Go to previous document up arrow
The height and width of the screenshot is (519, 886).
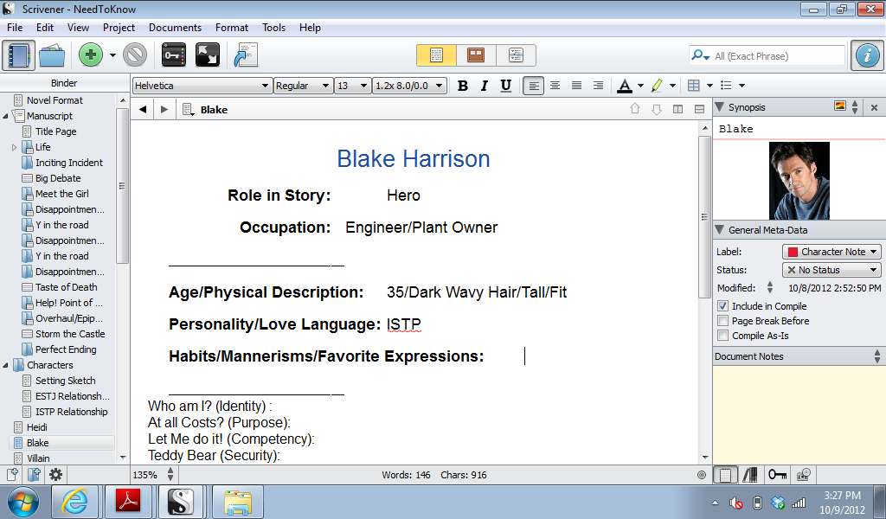(635, 109)
